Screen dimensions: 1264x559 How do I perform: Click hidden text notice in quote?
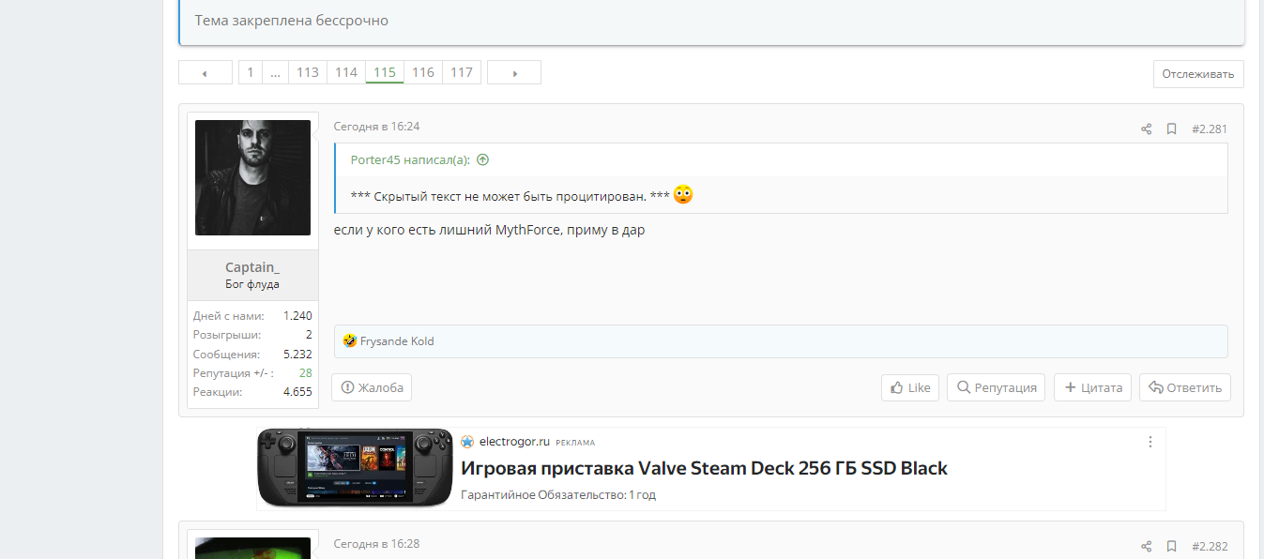tap(510, 196)
